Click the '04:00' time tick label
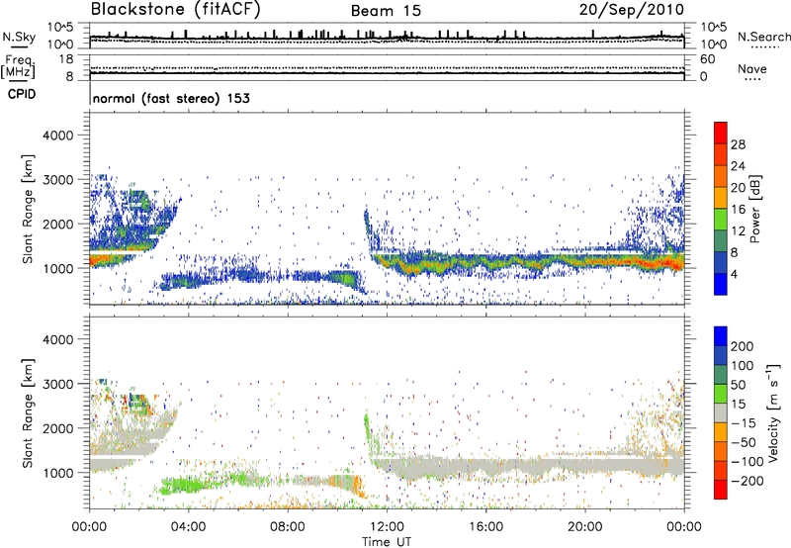 188,527
